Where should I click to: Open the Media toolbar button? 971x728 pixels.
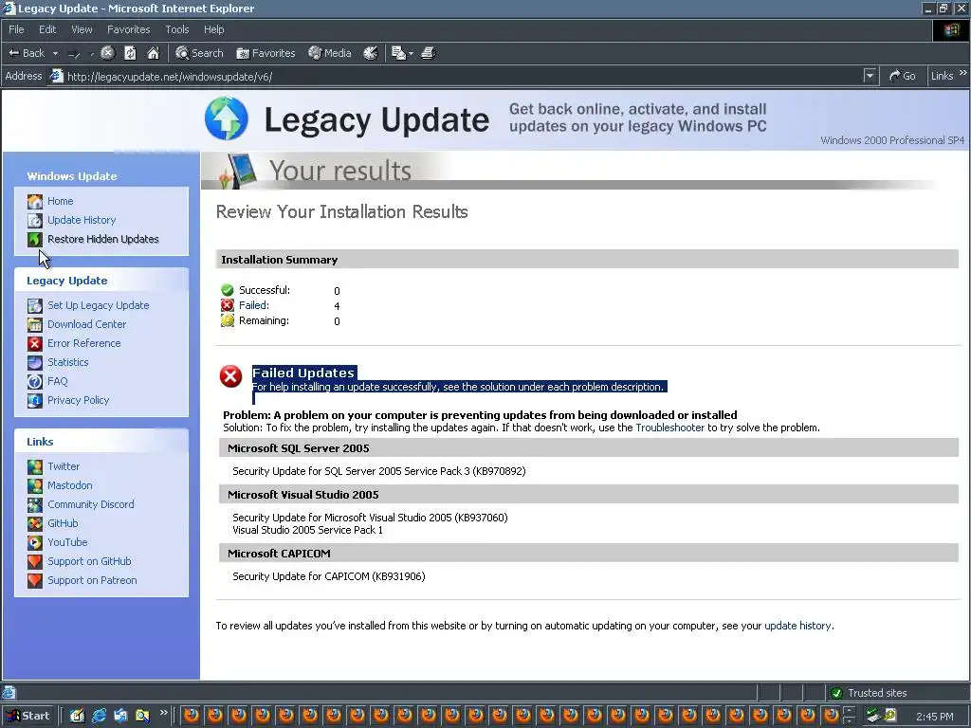click(x=330, y=53)
